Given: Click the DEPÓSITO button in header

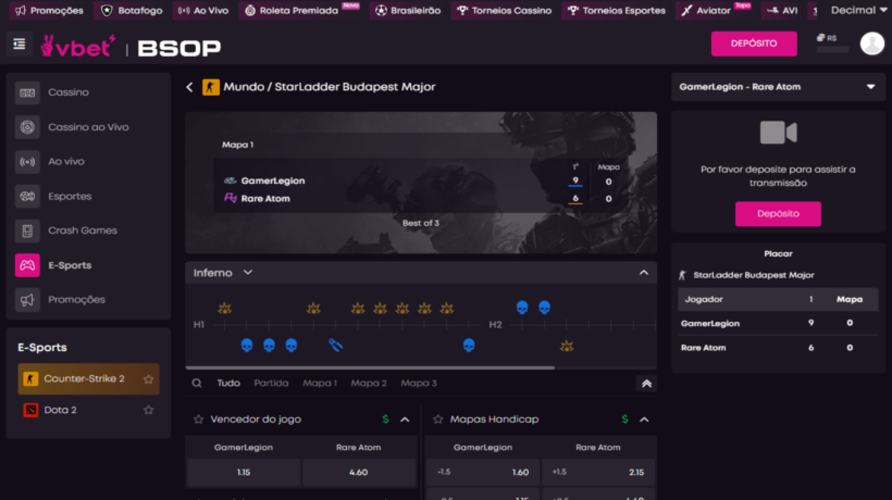Looking at the screenshot, I should pyautogui.click(x=754, y=44).
